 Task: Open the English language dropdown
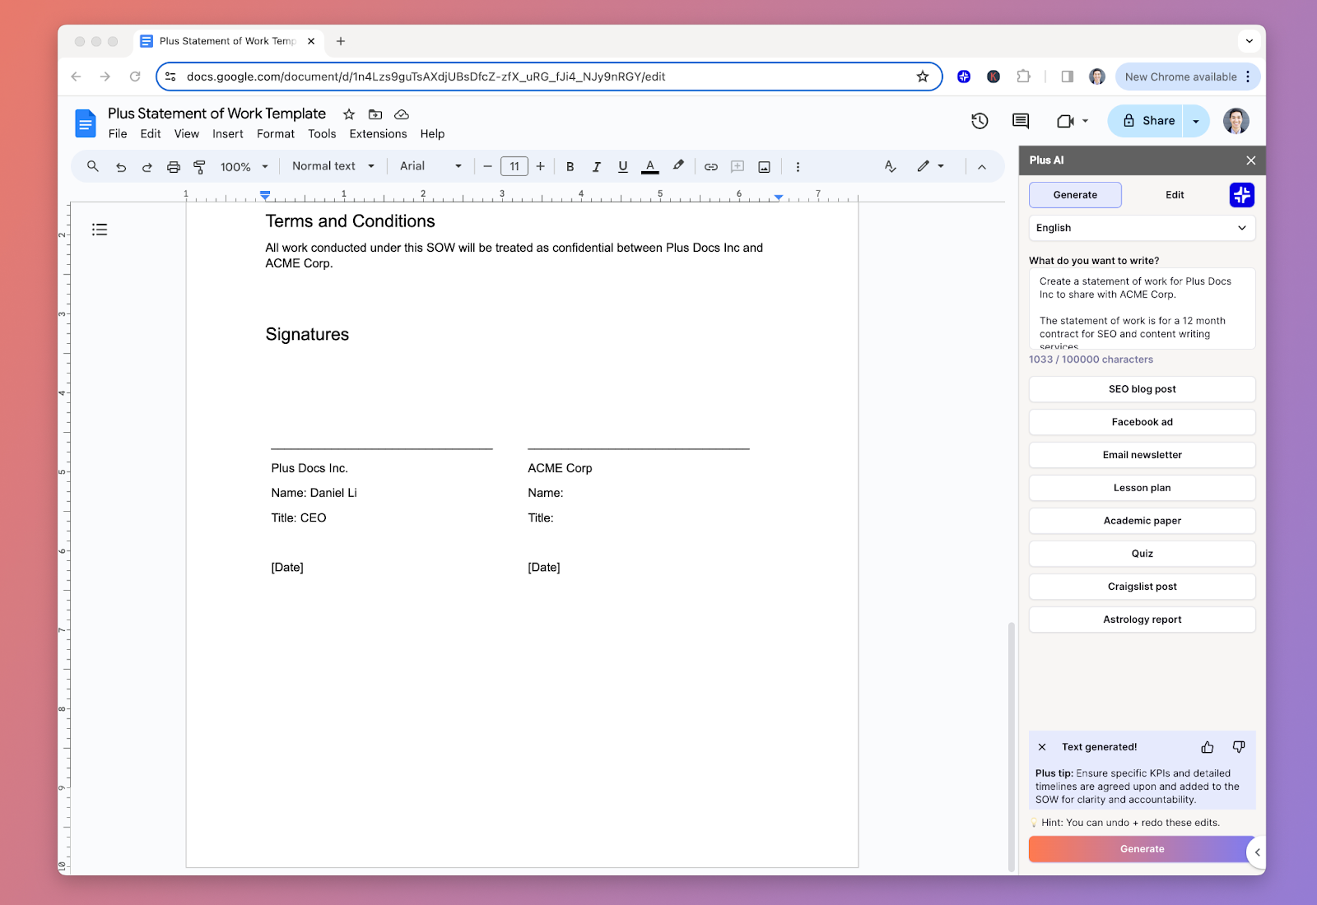coord(1142,228)
